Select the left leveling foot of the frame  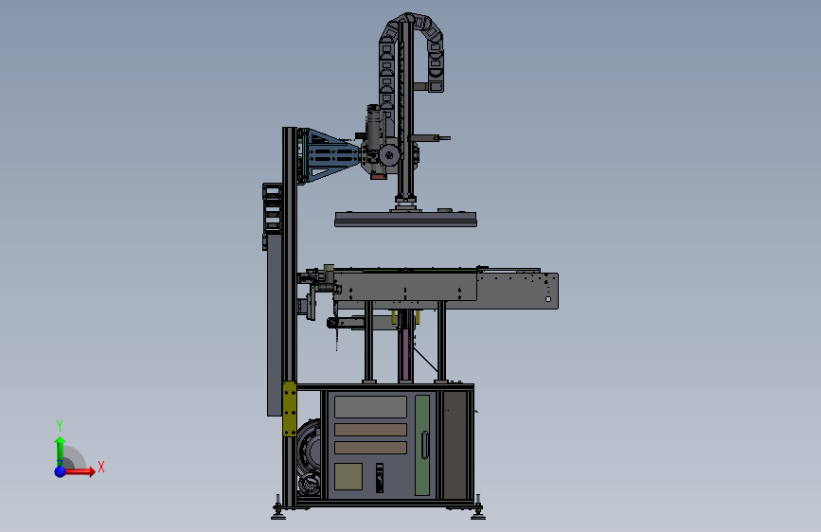[278, 508]
